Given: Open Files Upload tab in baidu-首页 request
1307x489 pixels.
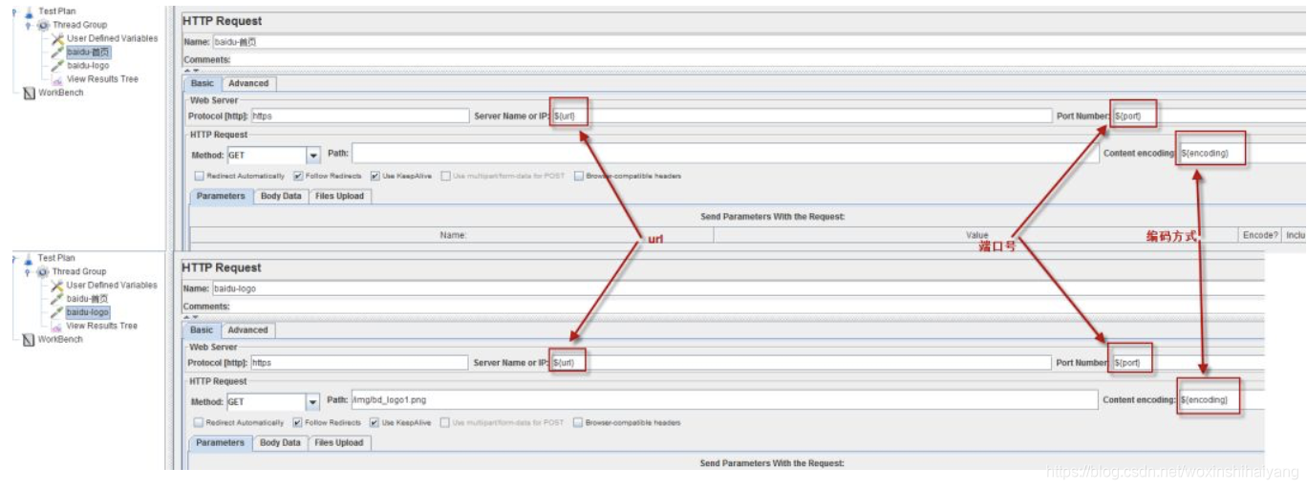Looking at the screenshot, I should click(x=339, y=196).
